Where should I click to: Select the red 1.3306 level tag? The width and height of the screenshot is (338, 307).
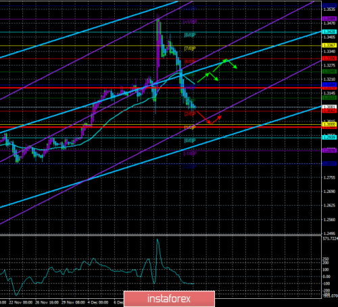pyautogui.click(x=329, y=59)
